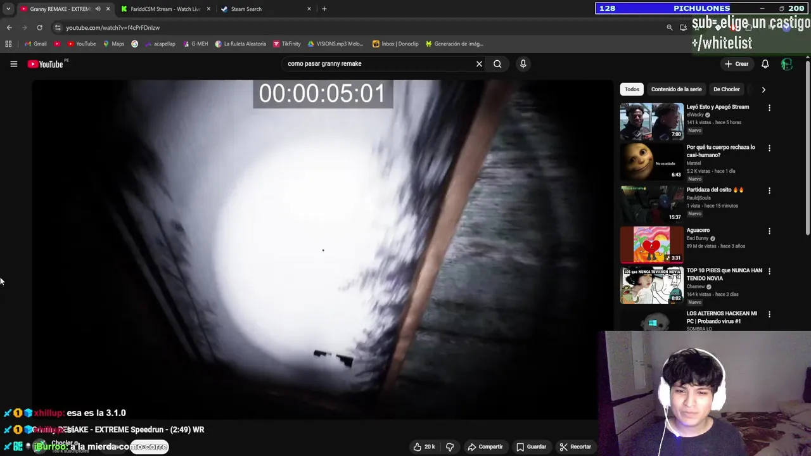
Task: Open the Maps bookmark
Action: click(113, 44)
